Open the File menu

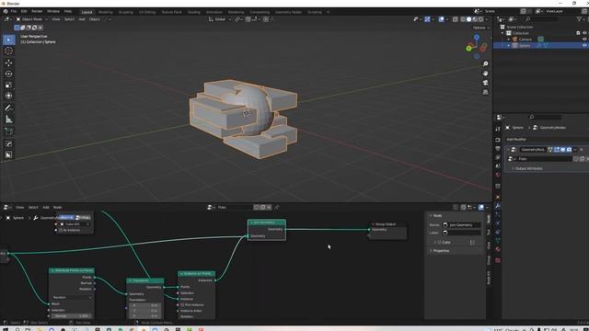pos(14,12)
